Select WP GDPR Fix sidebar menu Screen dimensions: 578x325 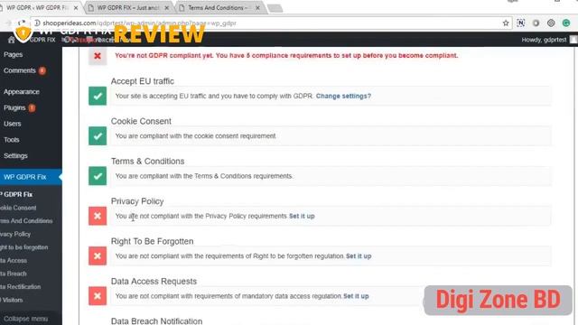tap(31, 177)
